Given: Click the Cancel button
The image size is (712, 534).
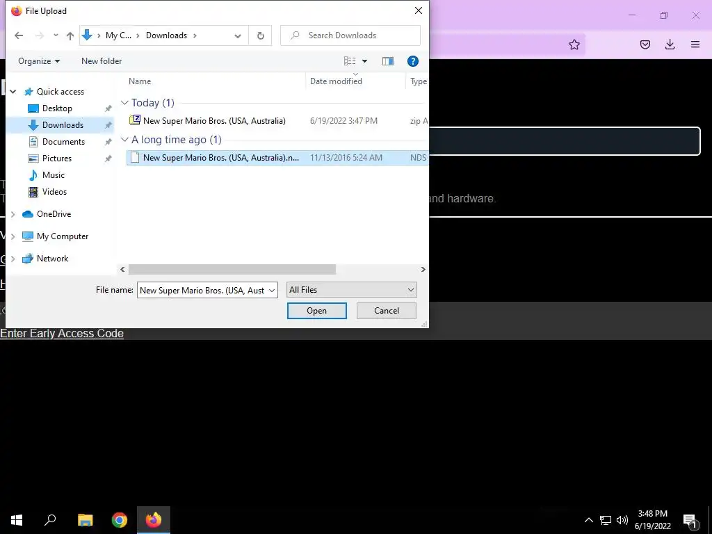Looking at the screenshot, I should (387, 311).
